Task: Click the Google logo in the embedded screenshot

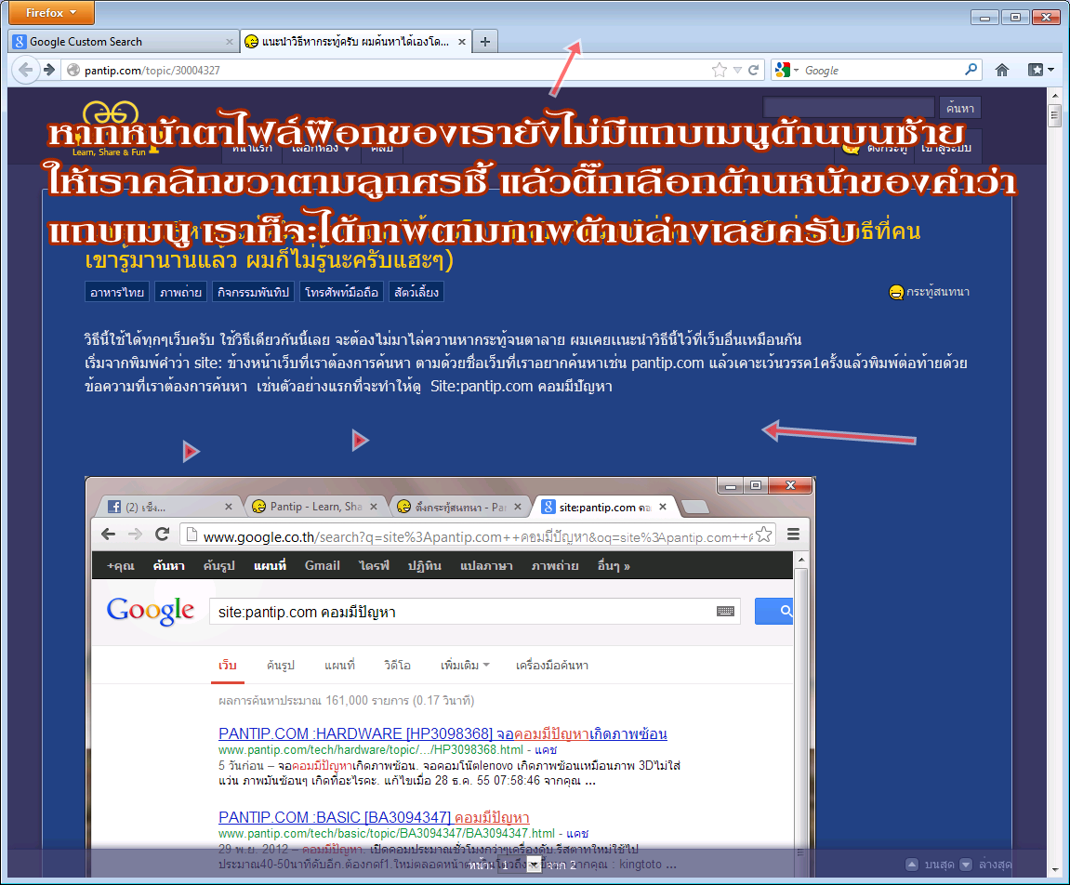Action: [150, 611]
